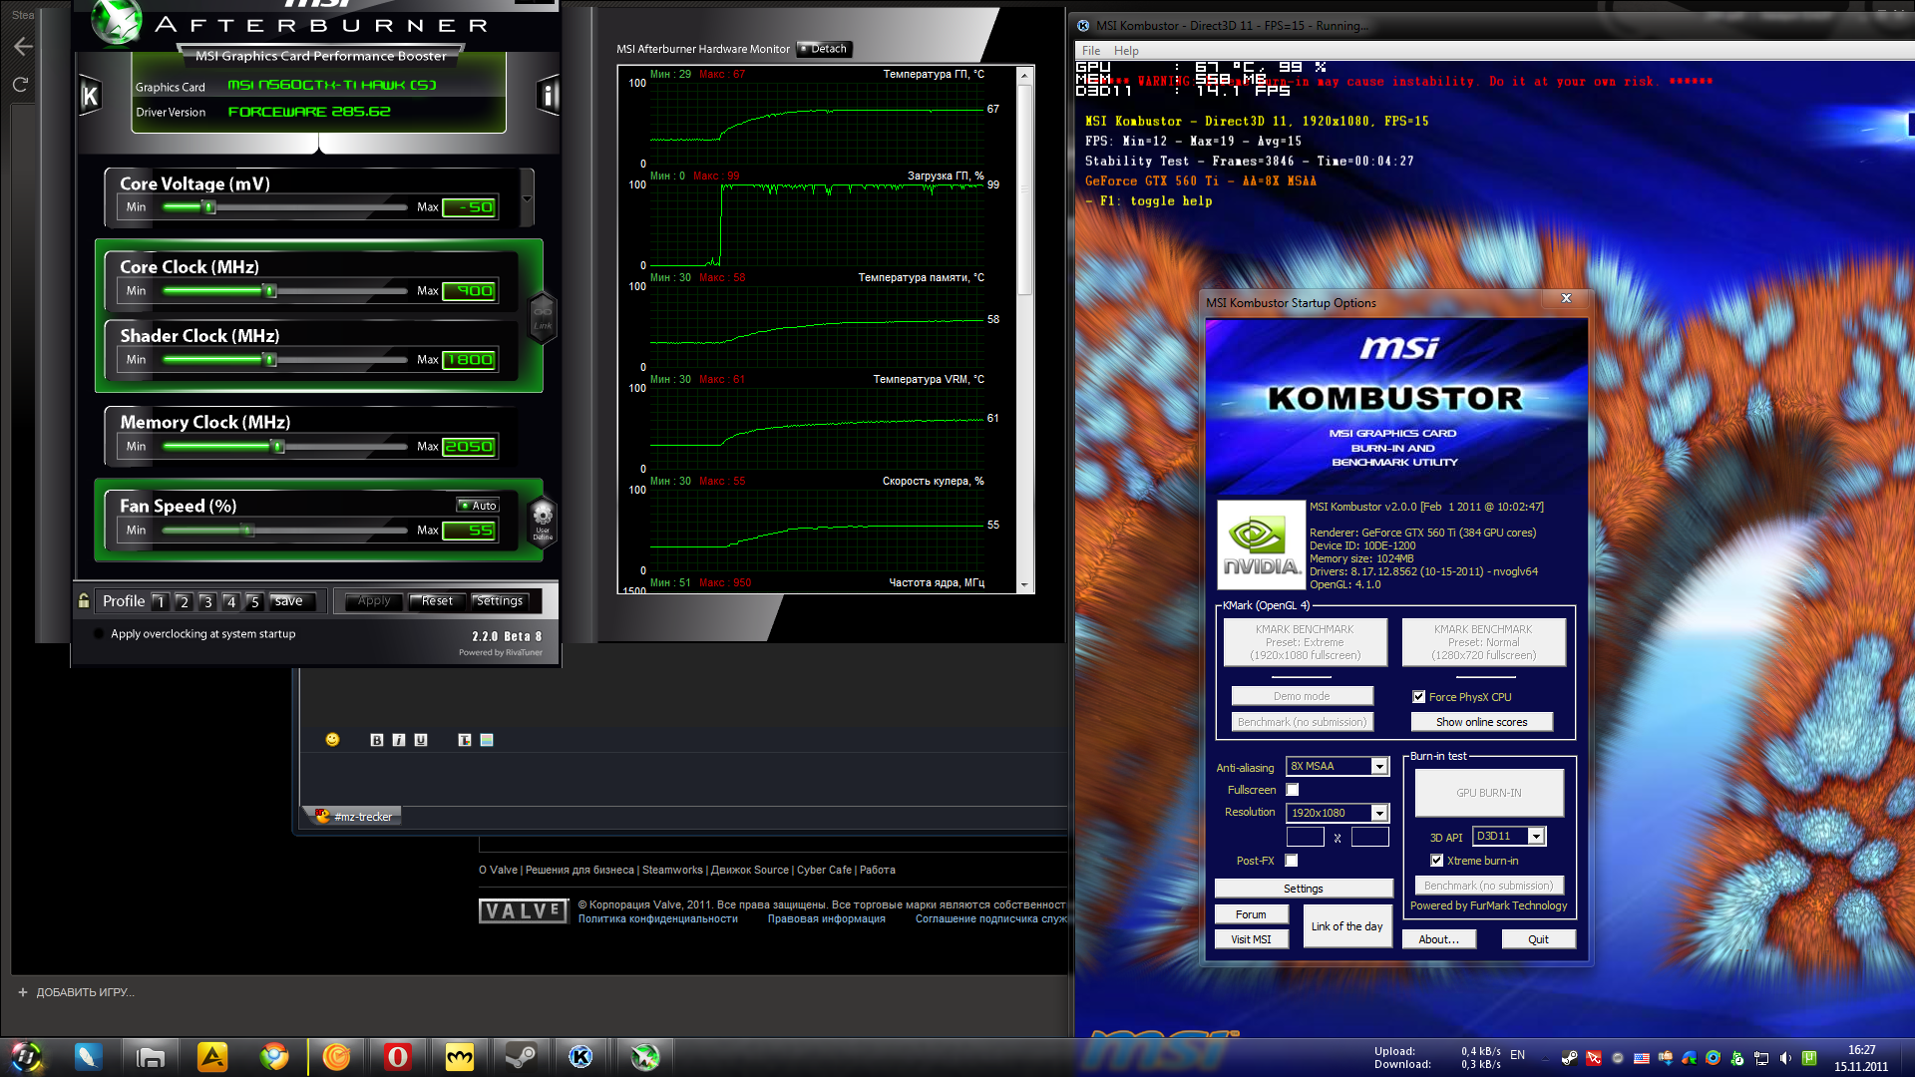1915x1077 pixels.
Task: Click the Steam tray icon
Action: pos(1569,1058)
